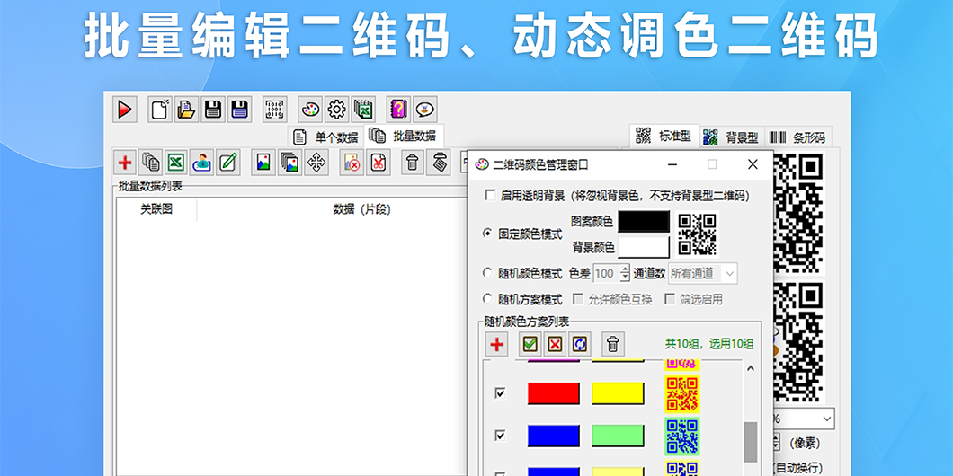Open the percent dropdown behind the color window
Viewport: 953px width, 476px height.
coord(827,419)
